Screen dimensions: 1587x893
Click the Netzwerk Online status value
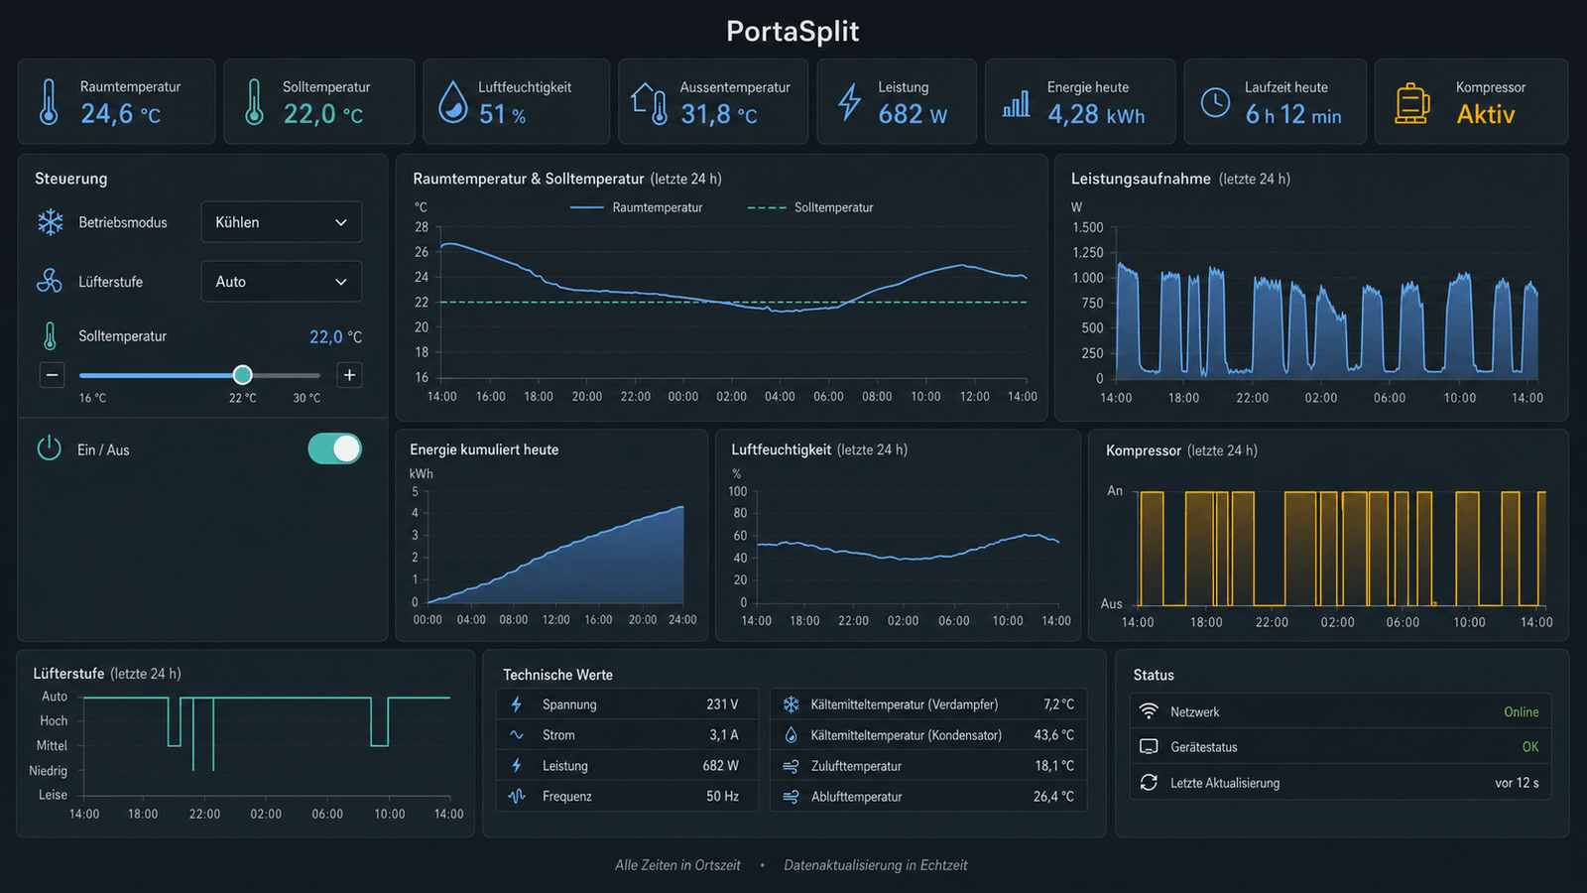[x=1522, y=712]
